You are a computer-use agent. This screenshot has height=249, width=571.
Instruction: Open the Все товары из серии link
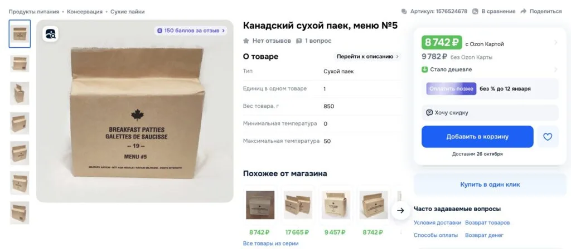click(x=270, y=243)
